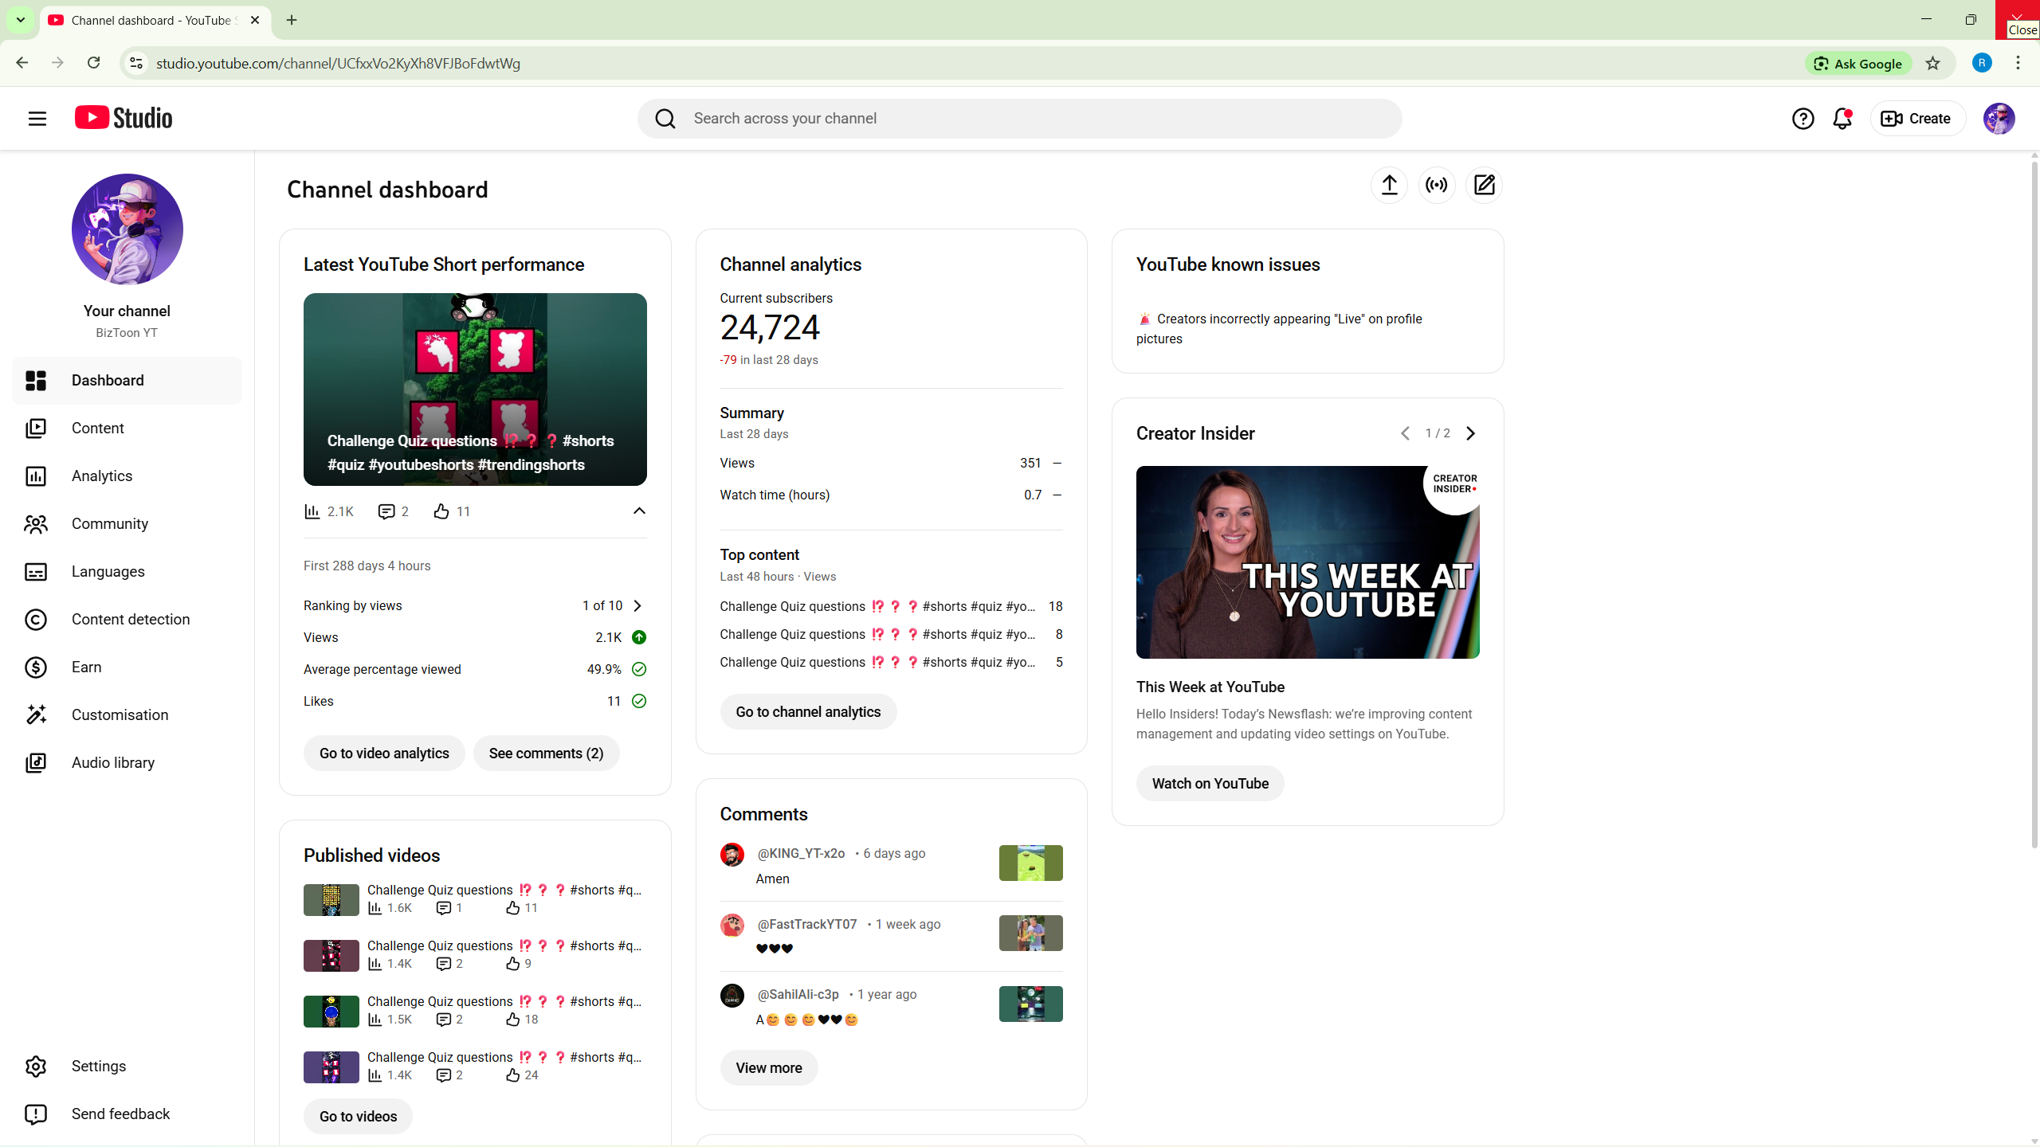This screenshot has height=1147, width=2040.
Task: Go to next Creator Insider card
Action: [x=1471, y=433]
